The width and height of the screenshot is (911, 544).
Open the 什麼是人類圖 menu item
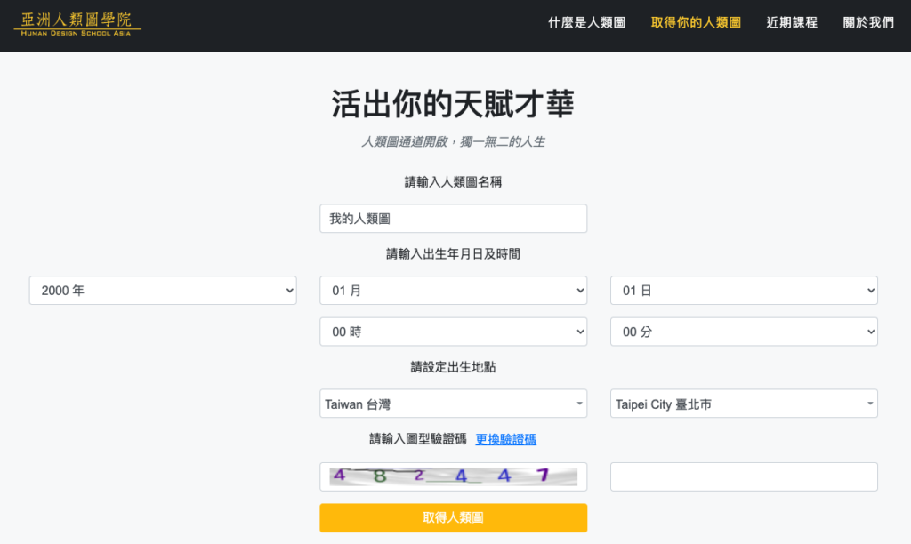586,23
